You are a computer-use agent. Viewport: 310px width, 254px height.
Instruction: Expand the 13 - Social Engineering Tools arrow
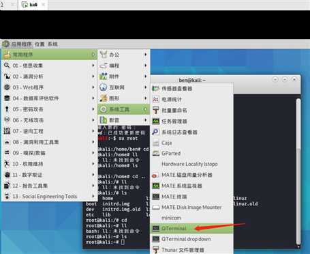93,196
